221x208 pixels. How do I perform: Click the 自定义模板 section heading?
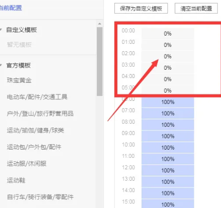[x=21, y=30]
